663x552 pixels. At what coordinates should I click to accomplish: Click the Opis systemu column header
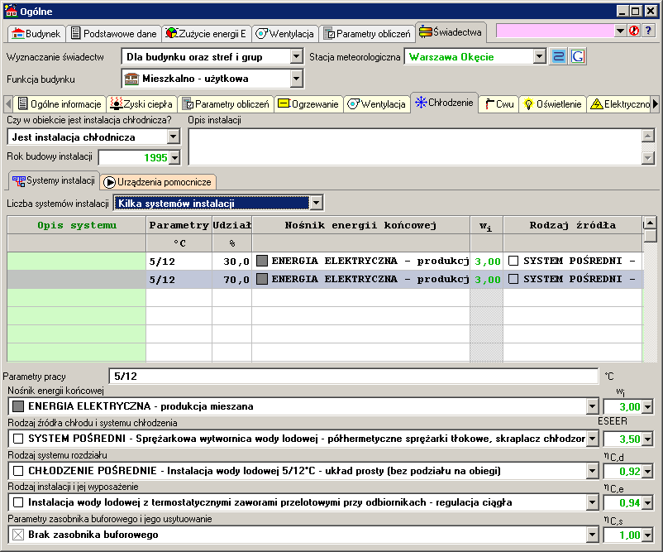(77, 225)
